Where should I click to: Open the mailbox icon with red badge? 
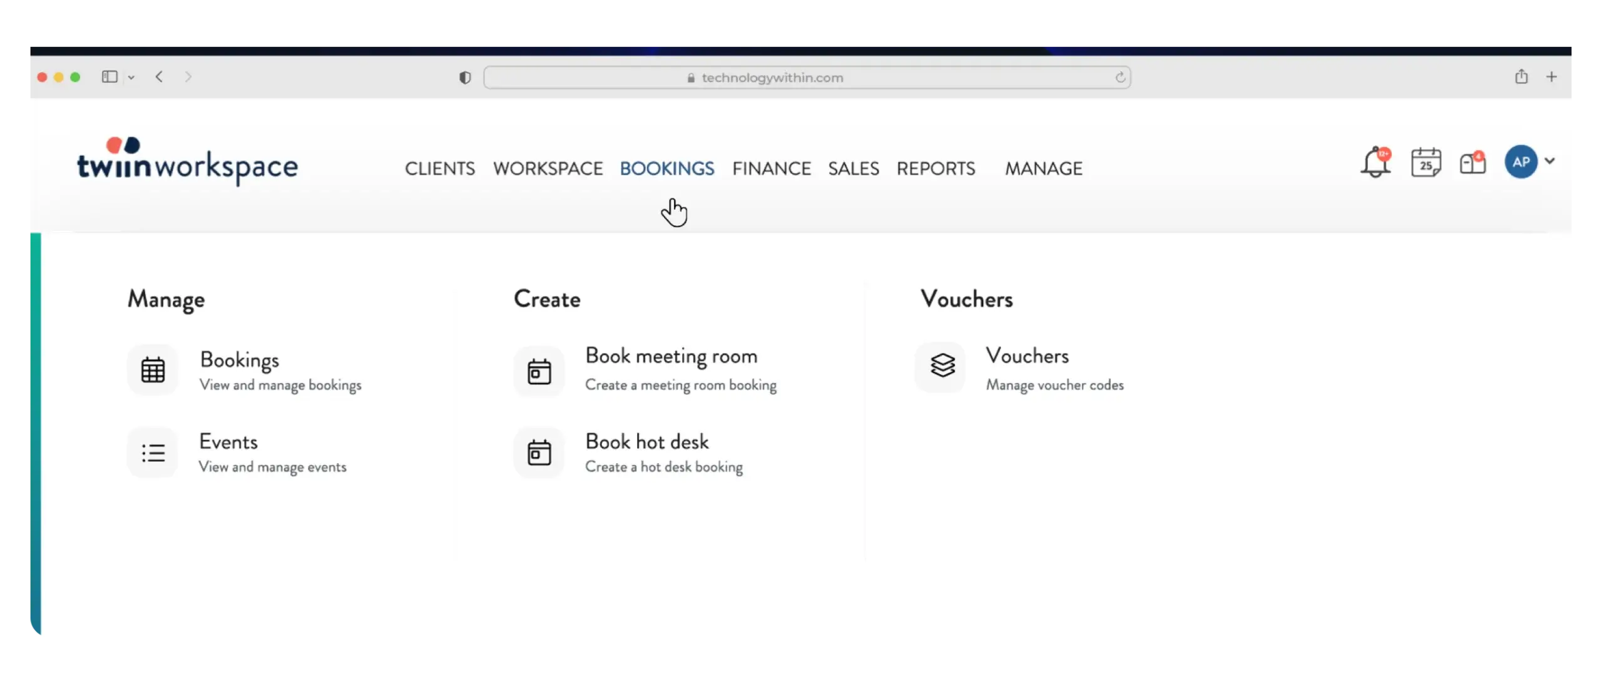point(1472,163)
